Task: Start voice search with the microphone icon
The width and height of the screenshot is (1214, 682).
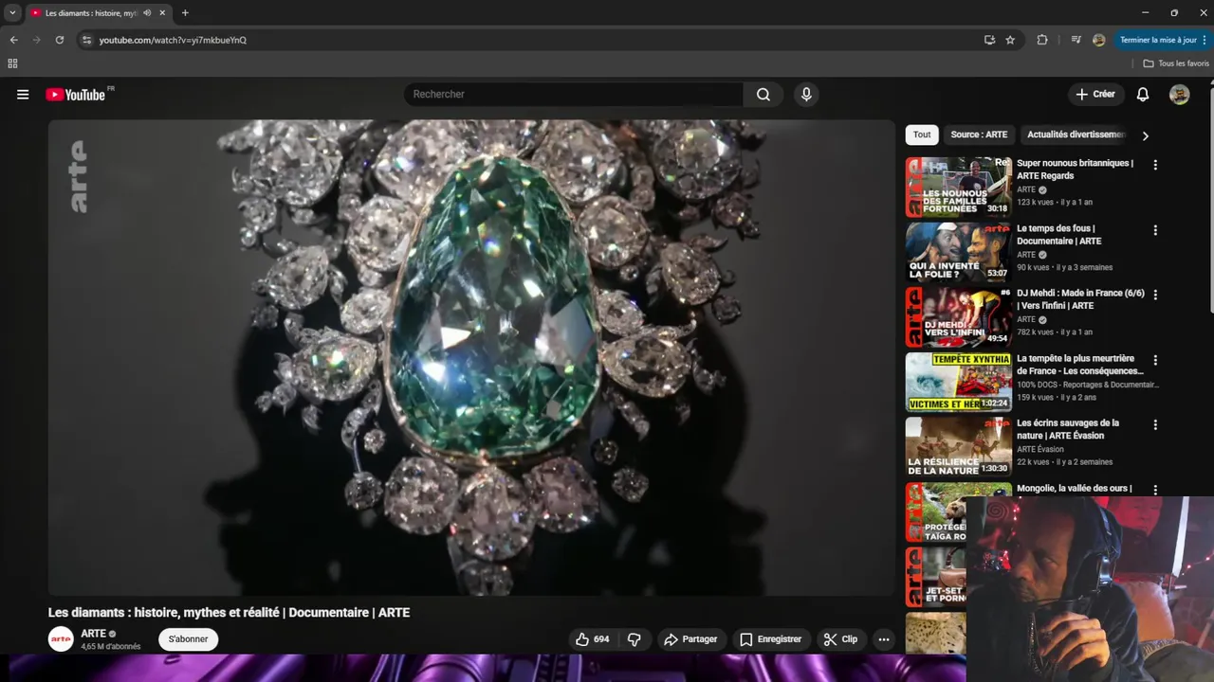Action: [x=806, y=95]
